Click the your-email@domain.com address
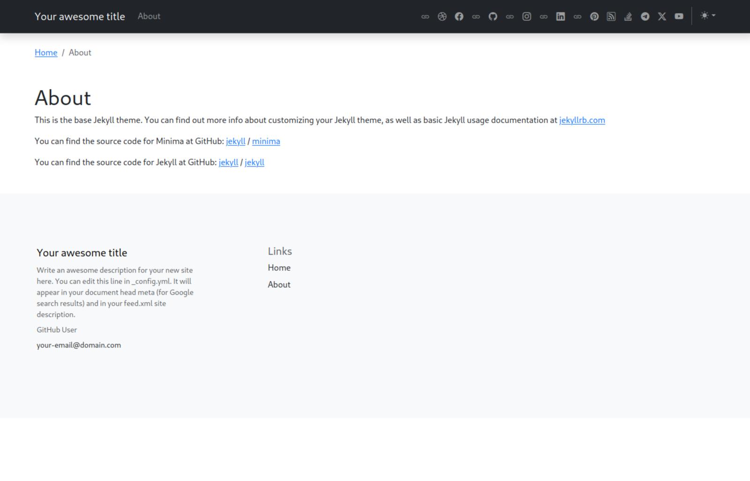The width and height of the screenshot is (750, 481). [78, 345]
